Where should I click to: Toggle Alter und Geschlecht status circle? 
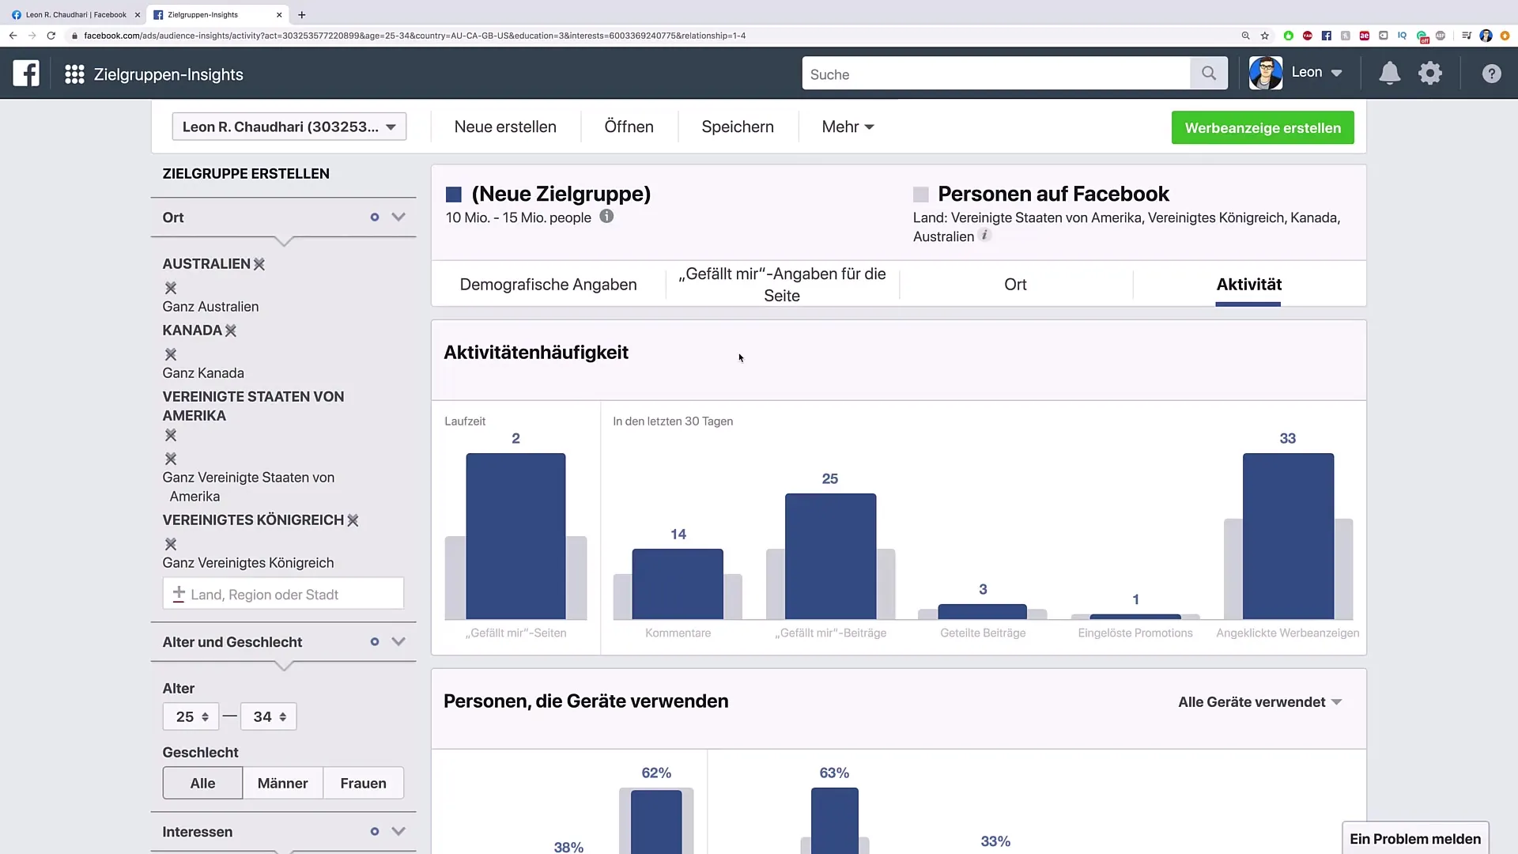pos(375,642)
